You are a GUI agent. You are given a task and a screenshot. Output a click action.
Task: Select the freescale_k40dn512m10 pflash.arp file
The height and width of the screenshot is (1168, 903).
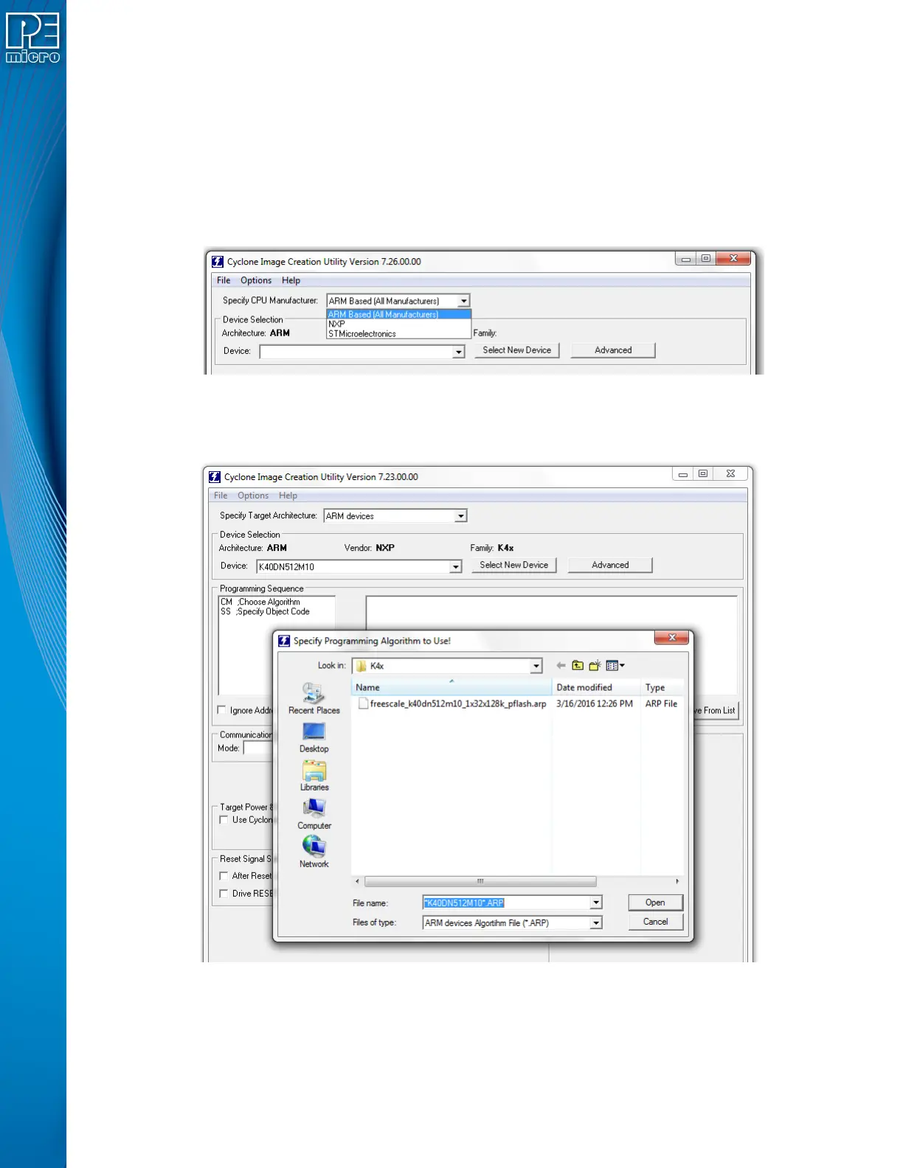click(x=457, y=704)
